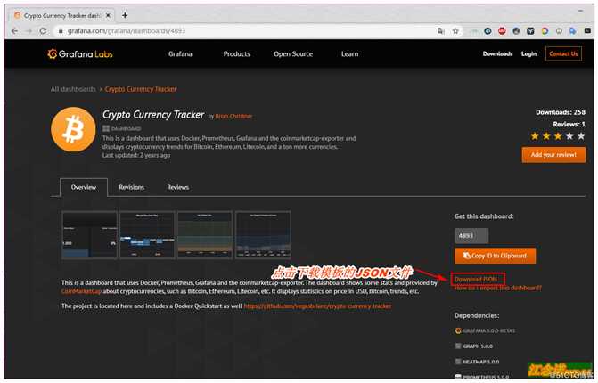This screenshot has height=383, width=598.
Task: Open a new browser tab
Action: tap(125, 15)
